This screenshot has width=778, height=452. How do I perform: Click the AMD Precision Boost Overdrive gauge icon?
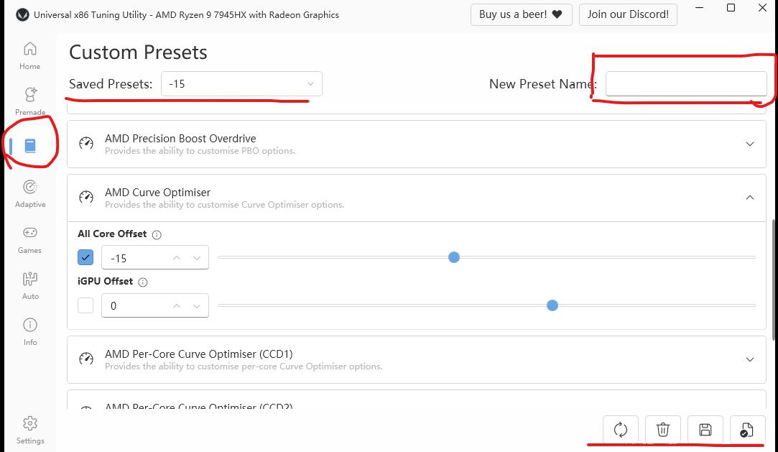tap(86, 144)
